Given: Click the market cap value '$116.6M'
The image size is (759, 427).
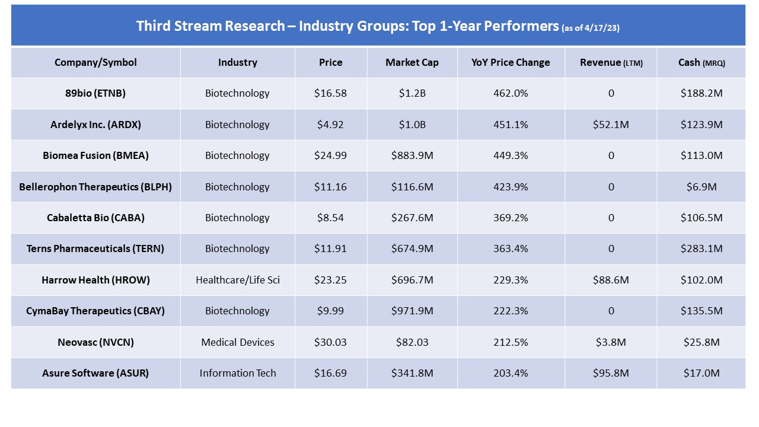Looking at the screenshot, I should pos(412,187).
